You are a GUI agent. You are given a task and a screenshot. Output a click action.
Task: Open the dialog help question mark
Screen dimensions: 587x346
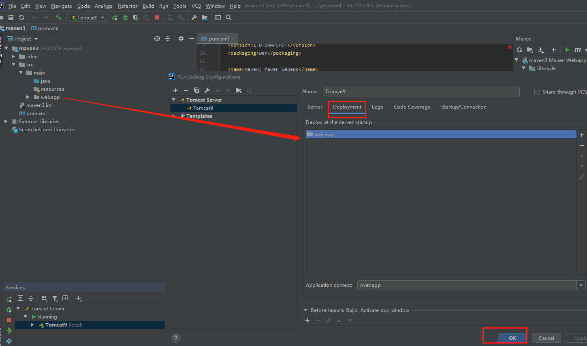176,338
